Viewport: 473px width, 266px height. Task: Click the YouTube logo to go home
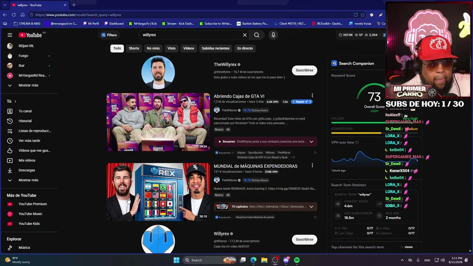(x=30, y=35)
